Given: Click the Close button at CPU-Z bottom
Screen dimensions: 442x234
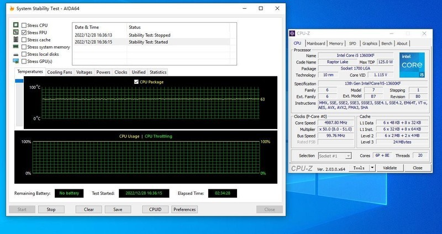Looking at the screenshot, I should click(418, 168).
